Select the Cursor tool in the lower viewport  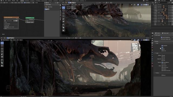coord(2,46)
